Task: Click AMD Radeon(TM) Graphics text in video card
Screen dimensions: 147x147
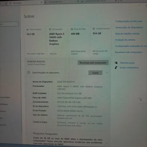Action: coord(78,53)
